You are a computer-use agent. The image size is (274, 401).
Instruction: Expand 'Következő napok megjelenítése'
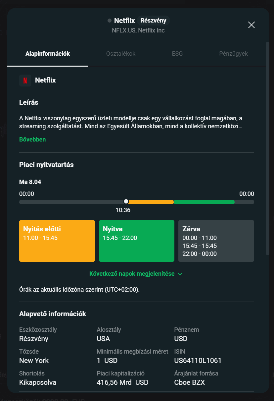[132, 274]
